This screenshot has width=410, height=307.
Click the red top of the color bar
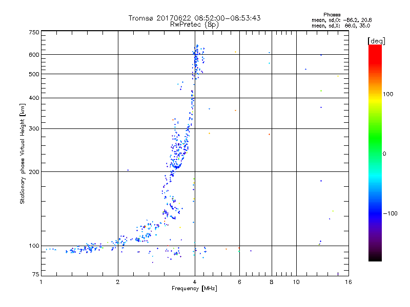375,48
